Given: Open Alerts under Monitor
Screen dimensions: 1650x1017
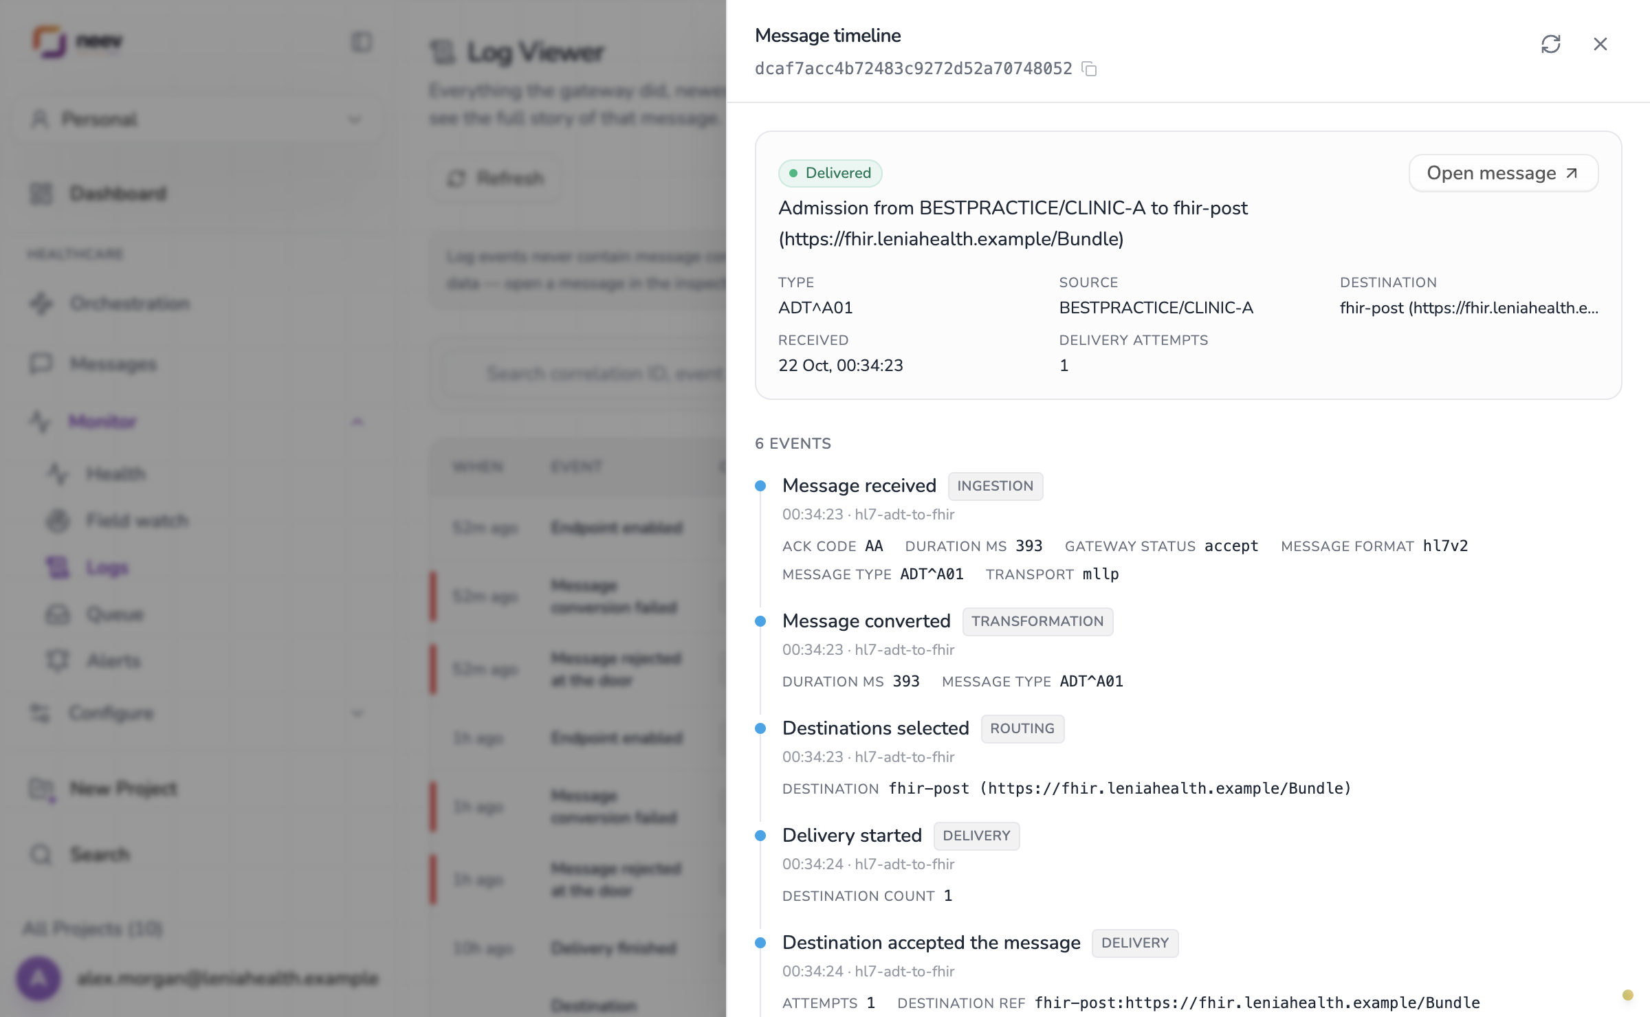Looking at the screenshot, I should pyautogui.click(x=113, y=661).
